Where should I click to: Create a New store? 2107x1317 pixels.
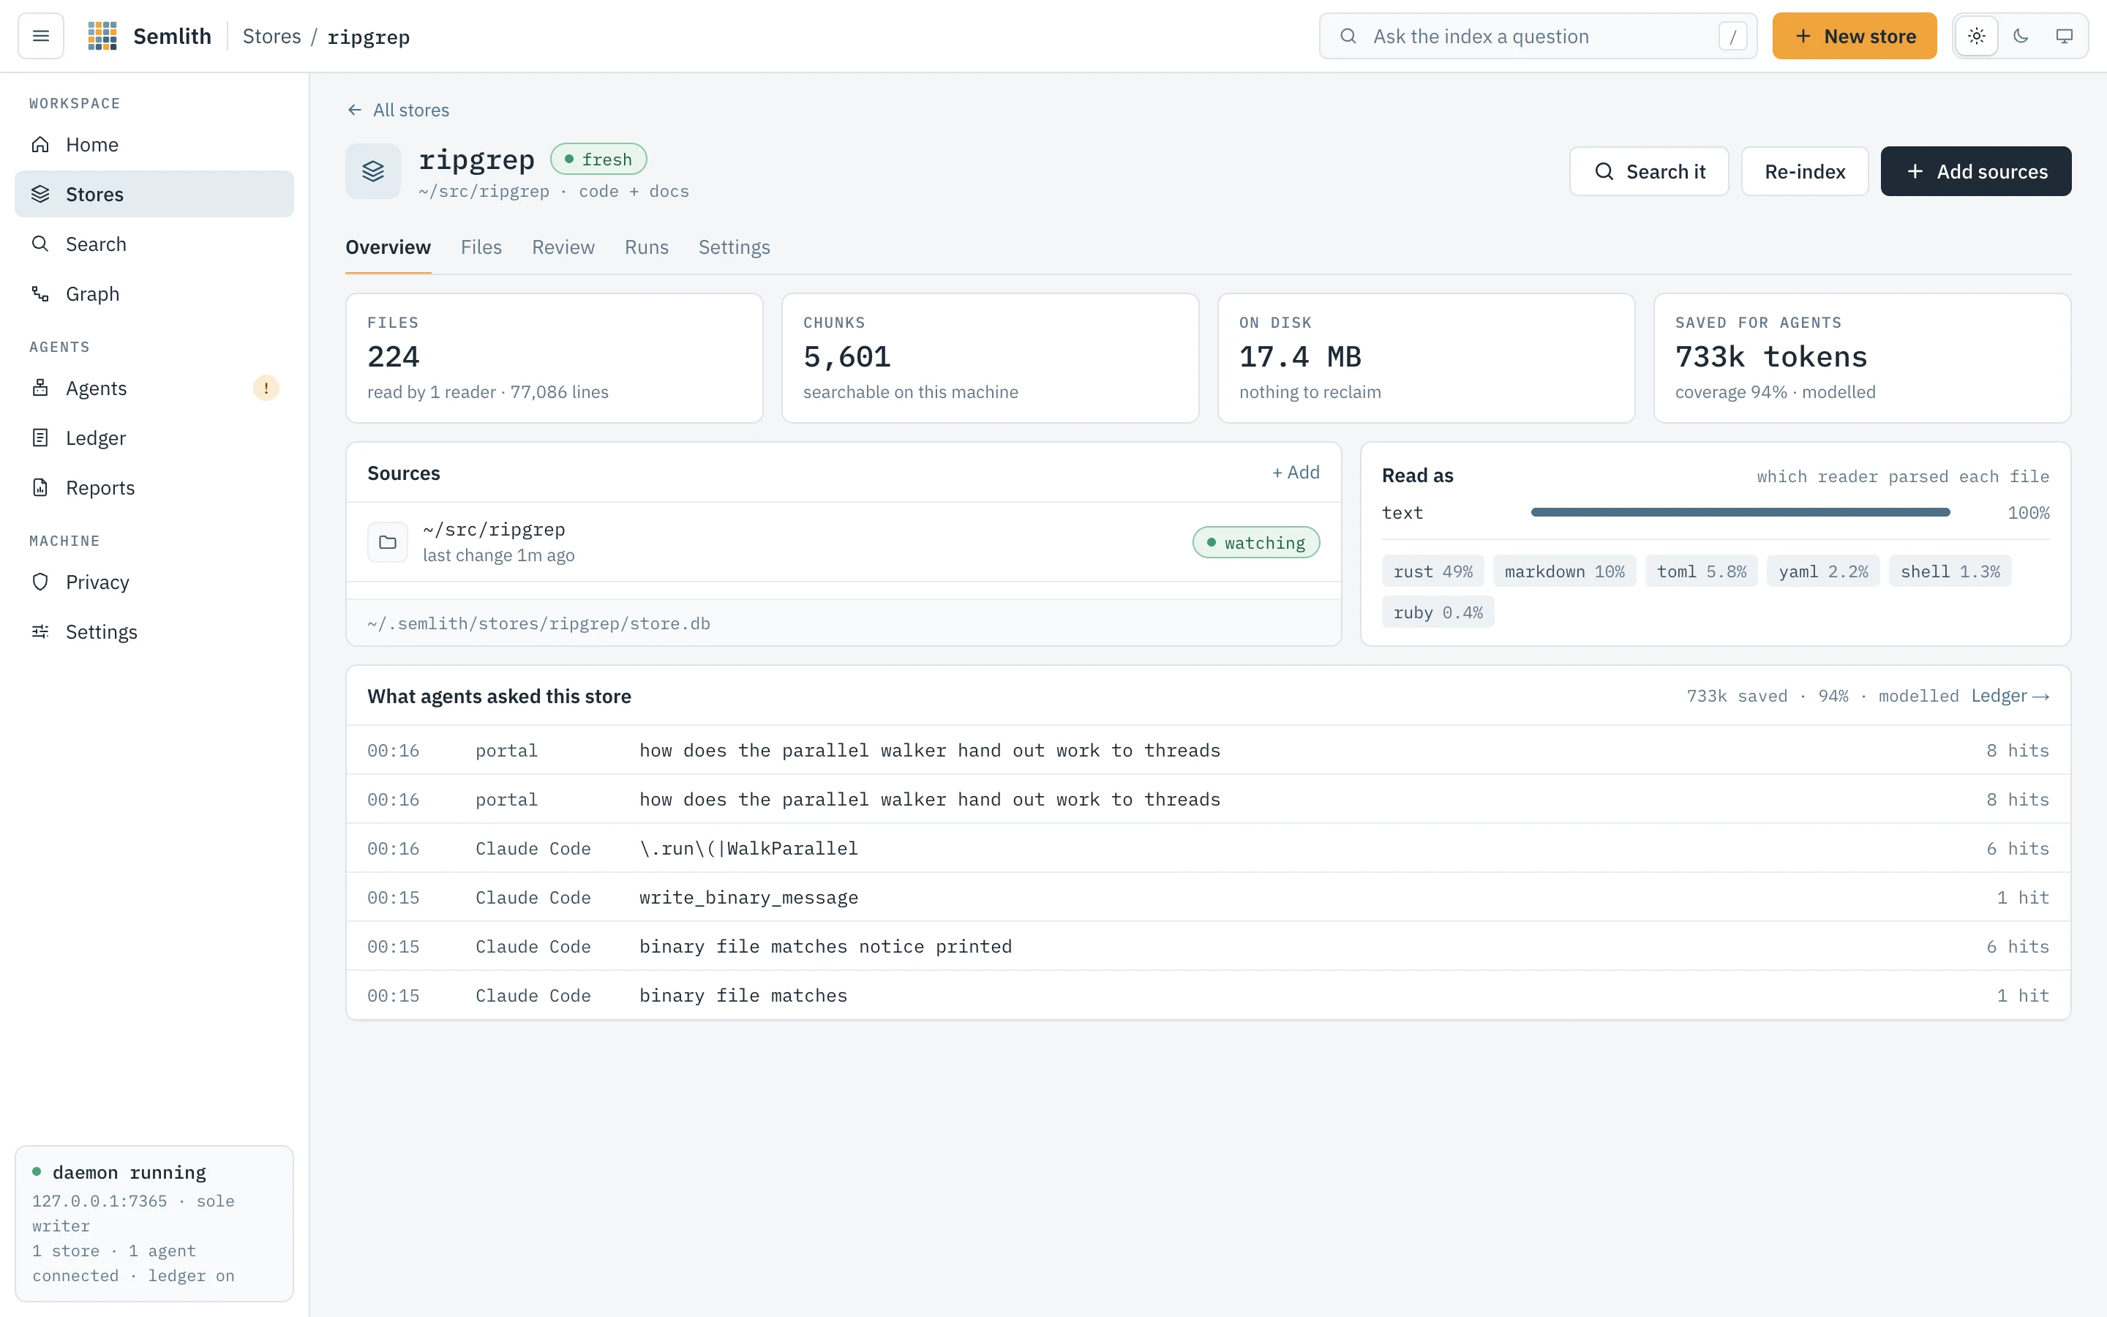1854,36
